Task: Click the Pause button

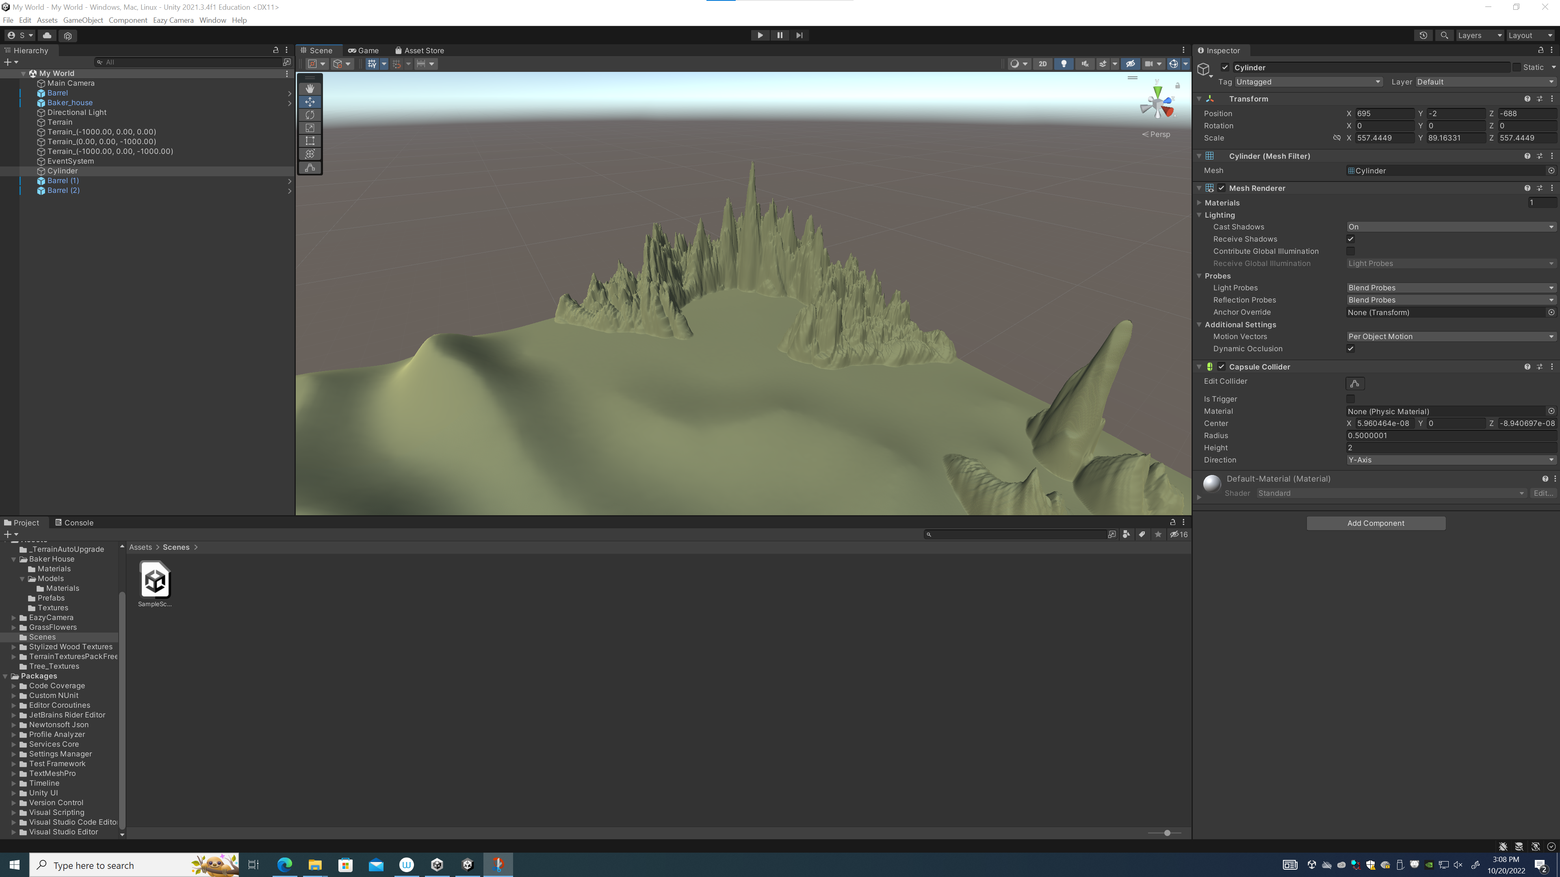Action: tap(780, 35)
